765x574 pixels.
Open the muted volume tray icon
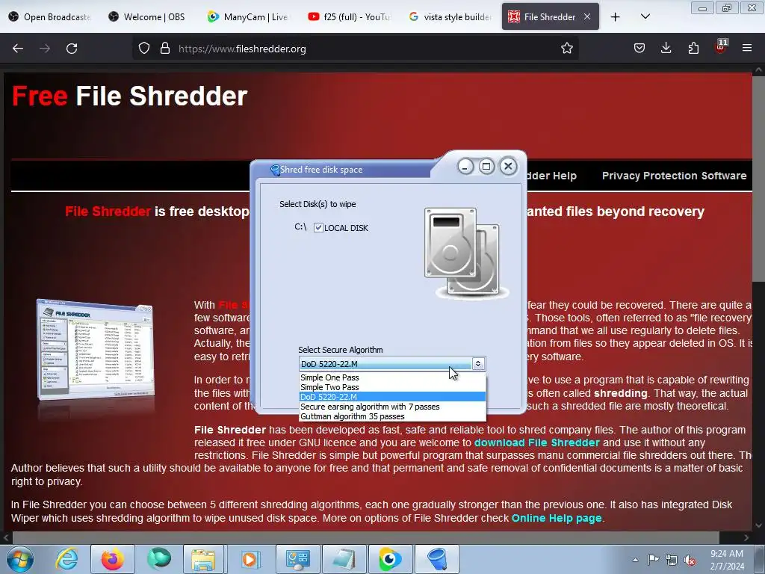pos(690,560)
